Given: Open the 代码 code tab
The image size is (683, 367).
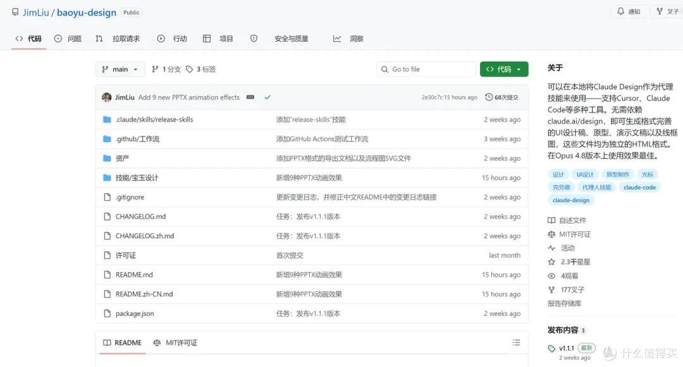Looking at the screenshot, I should click(x=28, y=39).
